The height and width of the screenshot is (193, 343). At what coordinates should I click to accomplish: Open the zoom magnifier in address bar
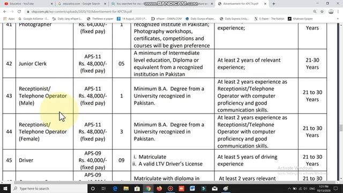pyautogui.click(x=315, y=12)
